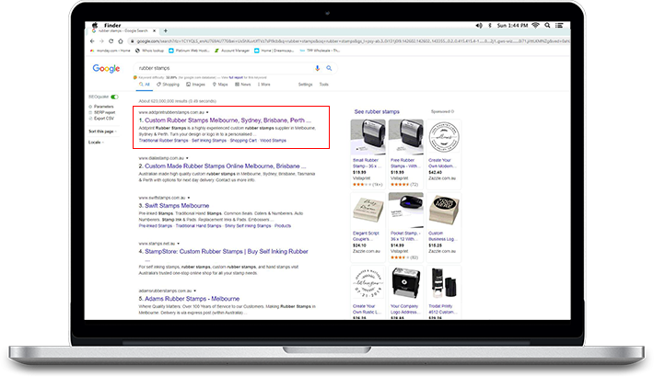This screenshot has height=377, width=654.
Task: Click the Google logo
Action: pos(106,68)
